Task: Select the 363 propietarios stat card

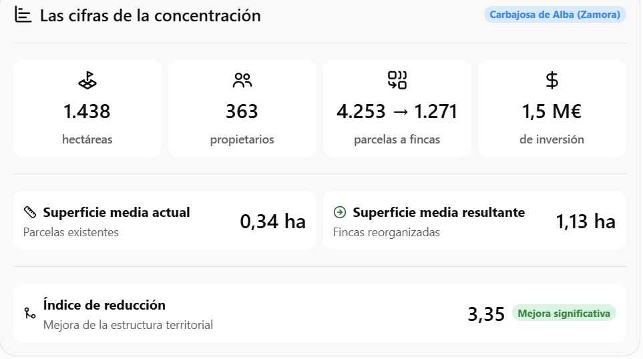Action: click(x=242, y=109)
